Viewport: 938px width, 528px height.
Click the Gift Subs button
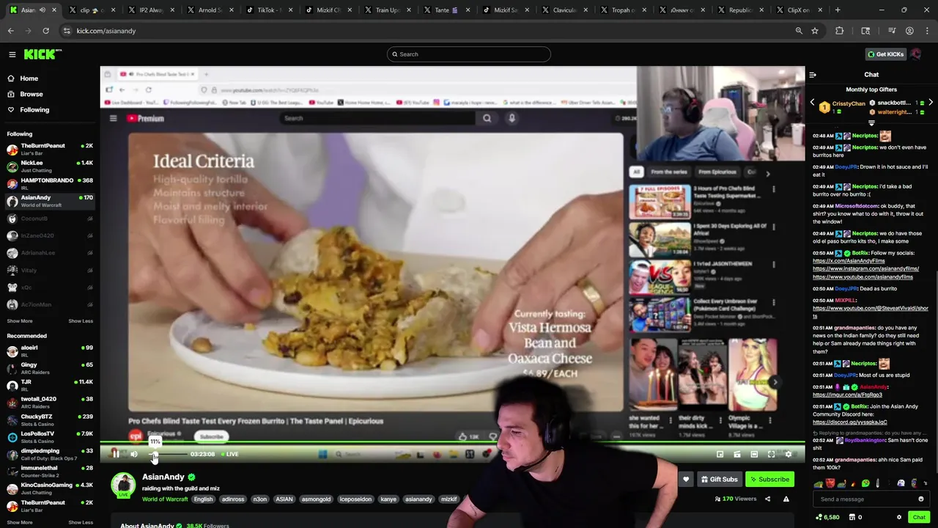[x=719, y=480]
